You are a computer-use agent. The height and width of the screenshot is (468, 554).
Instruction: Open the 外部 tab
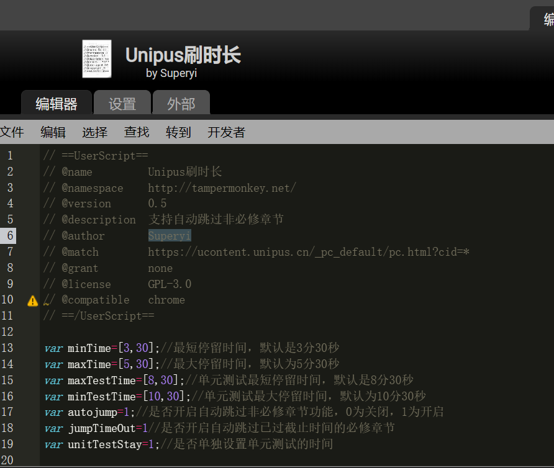[x=181, y=104]
